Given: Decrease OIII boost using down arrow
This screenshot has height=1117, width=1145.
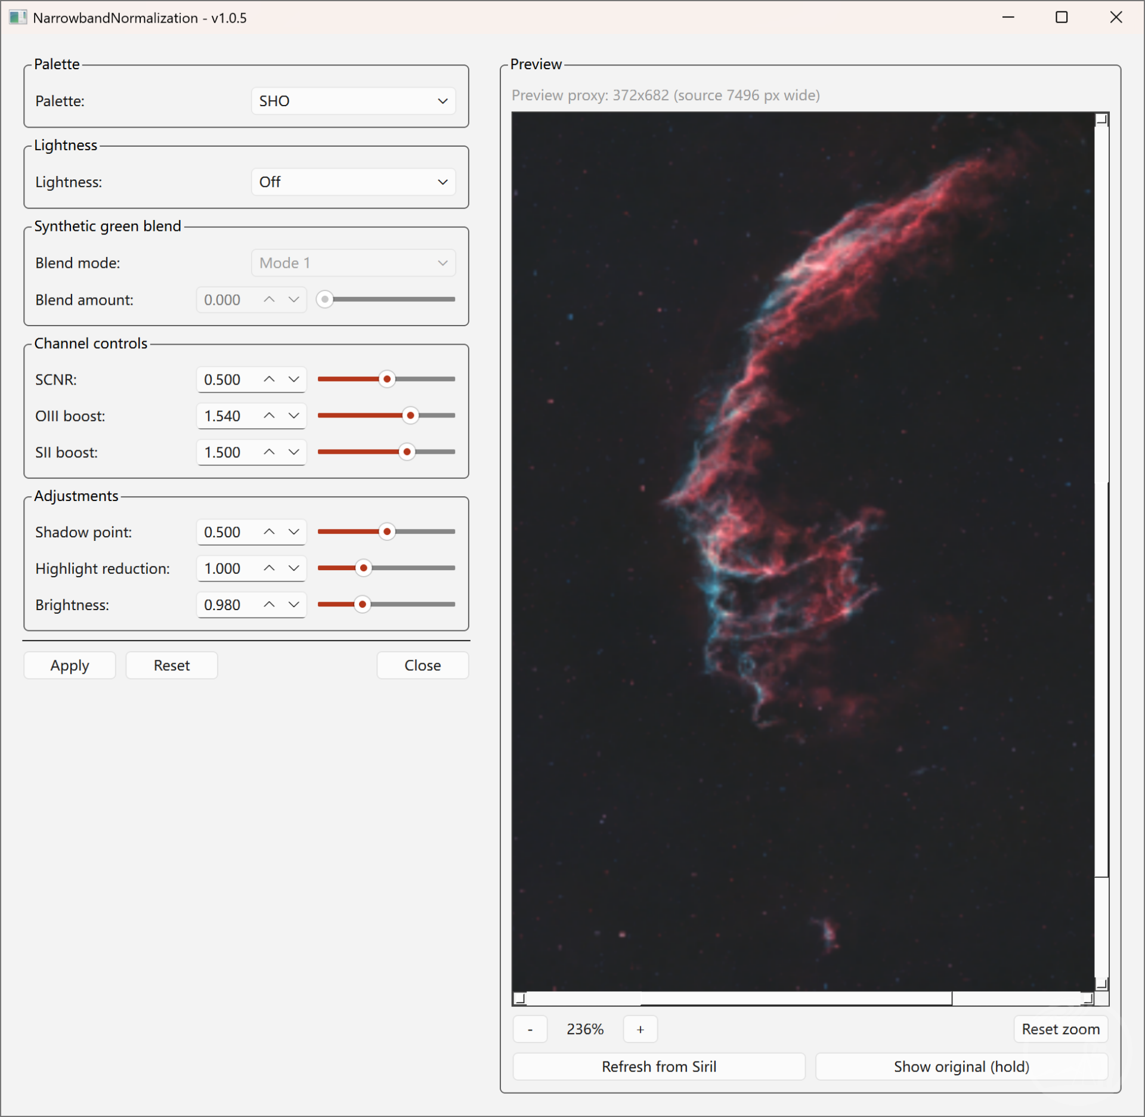Looking at the screenshot, I should pyautogui.click(x=294, y=416).
